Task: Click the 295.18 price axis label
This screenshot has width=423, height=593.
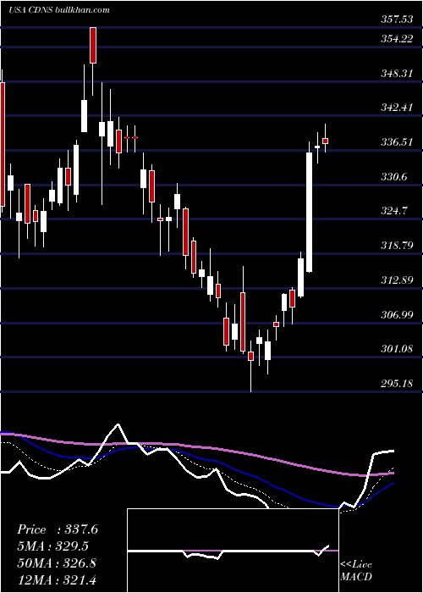Action: (397, 384)
